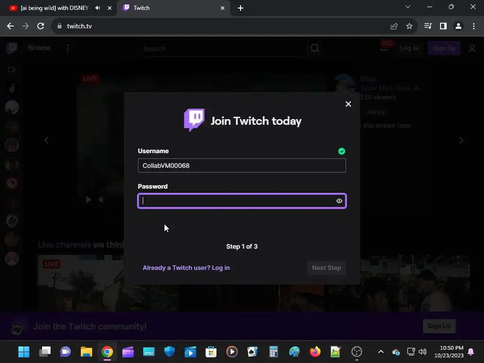Show password with the eye icon
484x363 pixels.
339,201
